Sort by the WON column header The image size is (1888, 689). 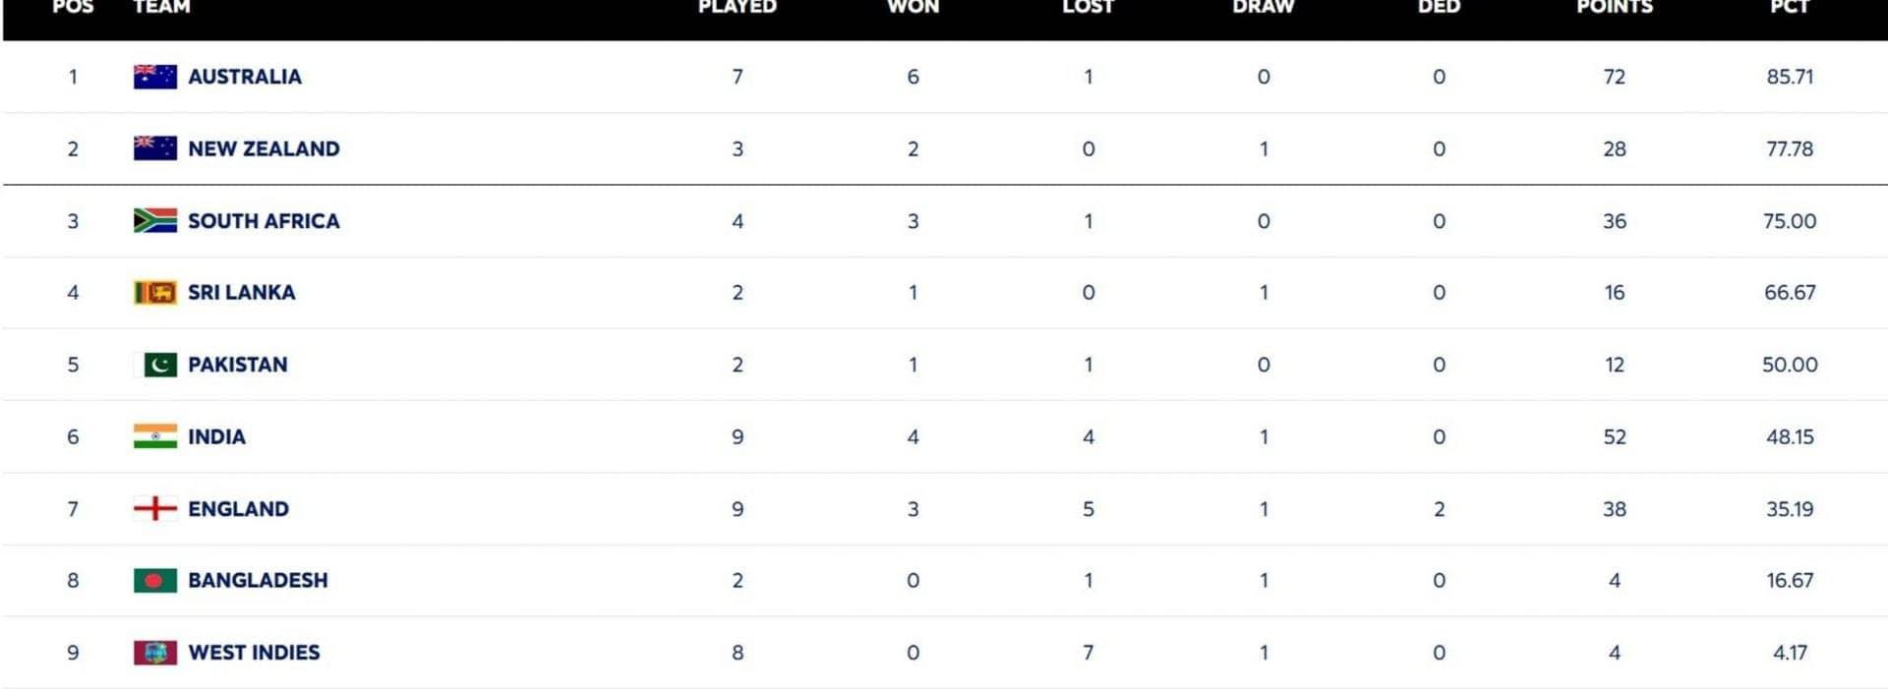pyautogui.click(x=913, y=8)
